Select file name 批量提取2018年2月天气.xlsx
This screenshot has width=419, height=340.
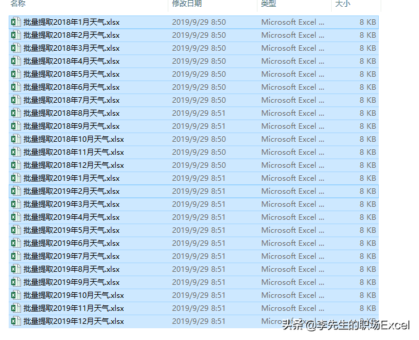(71, 35)
